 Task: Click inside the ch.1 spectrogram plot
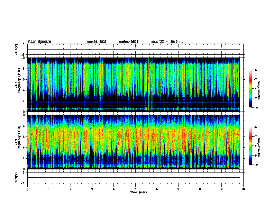click(x=134, y=85)
